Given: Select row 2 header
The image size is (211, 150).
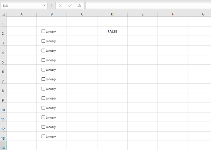Looking at the screenshot, I should tap(3, 31).
